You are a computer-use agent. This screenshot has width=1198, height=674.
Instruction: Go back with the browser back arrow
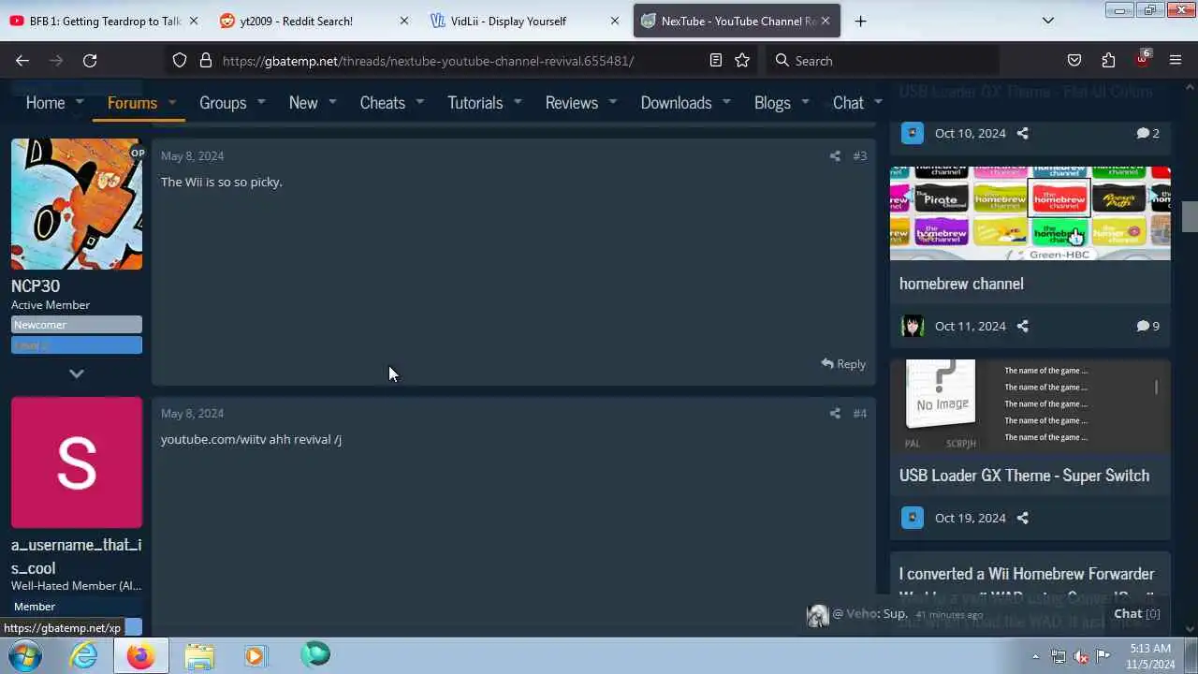click(x=22, y=60)
